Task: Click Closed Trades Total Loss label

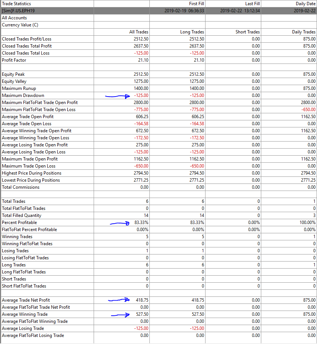Action: pyautogui.click(x=26, y=53)
